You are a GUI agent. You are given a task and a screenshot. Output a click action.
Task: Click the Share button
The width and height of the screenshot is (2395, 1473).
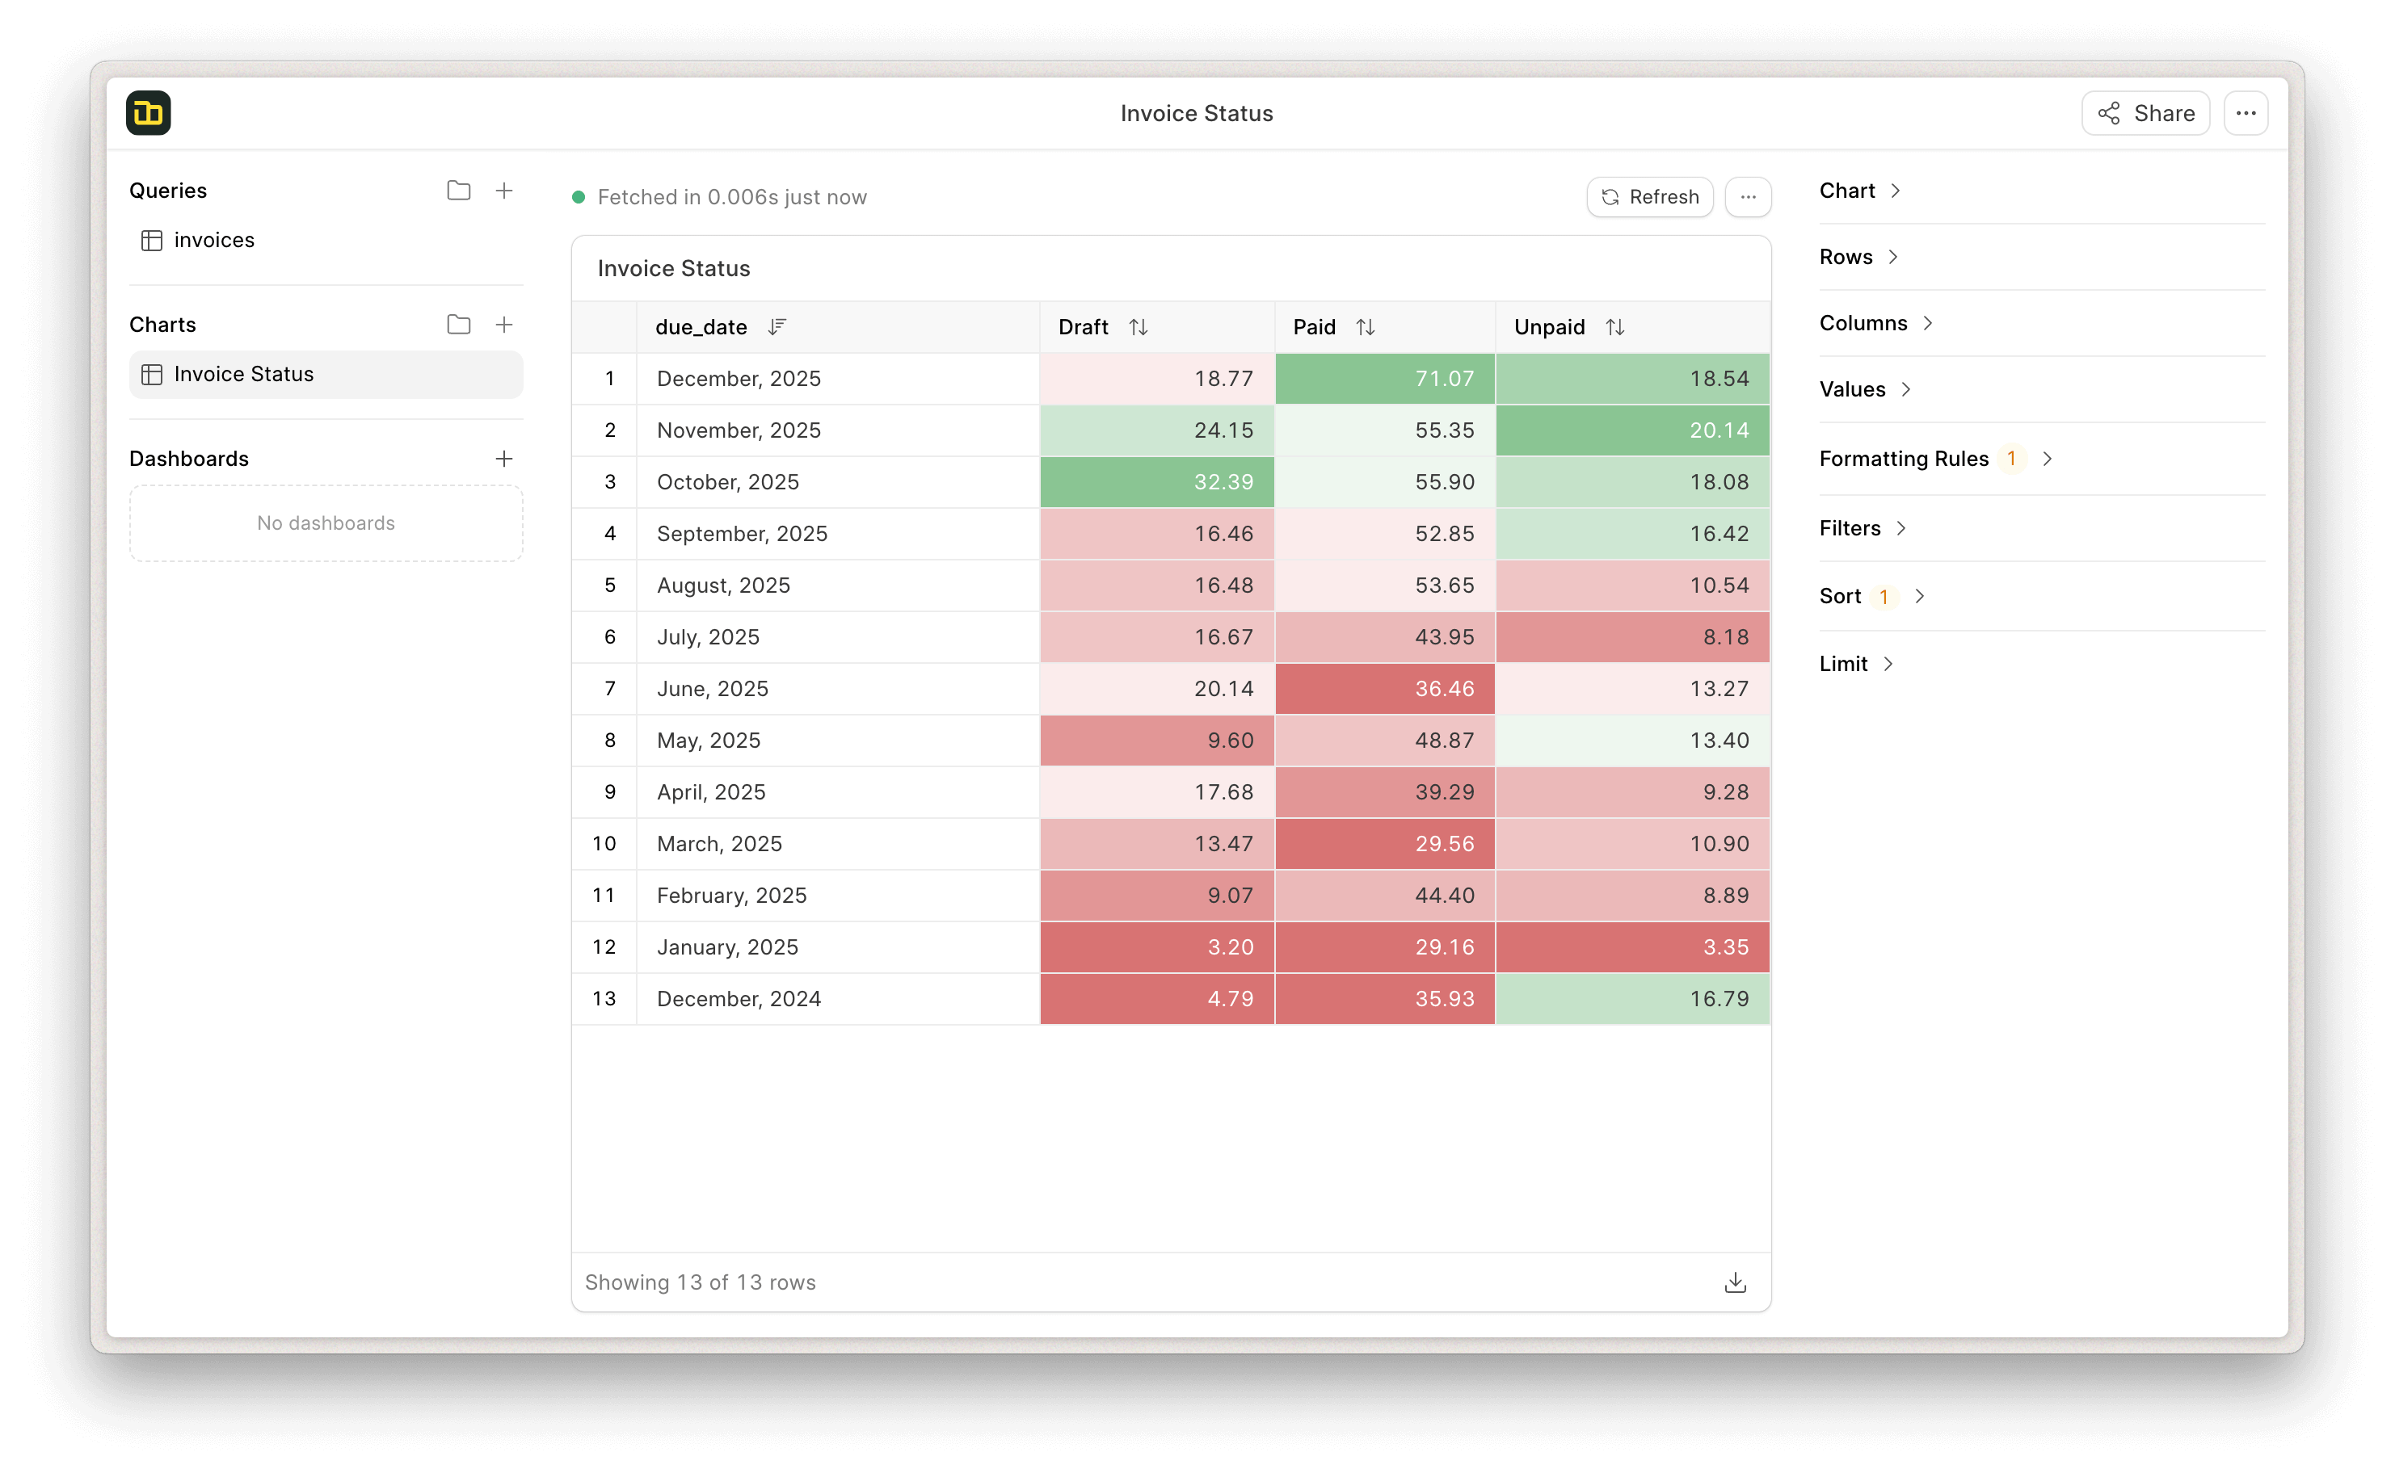tap(2145, 113)
